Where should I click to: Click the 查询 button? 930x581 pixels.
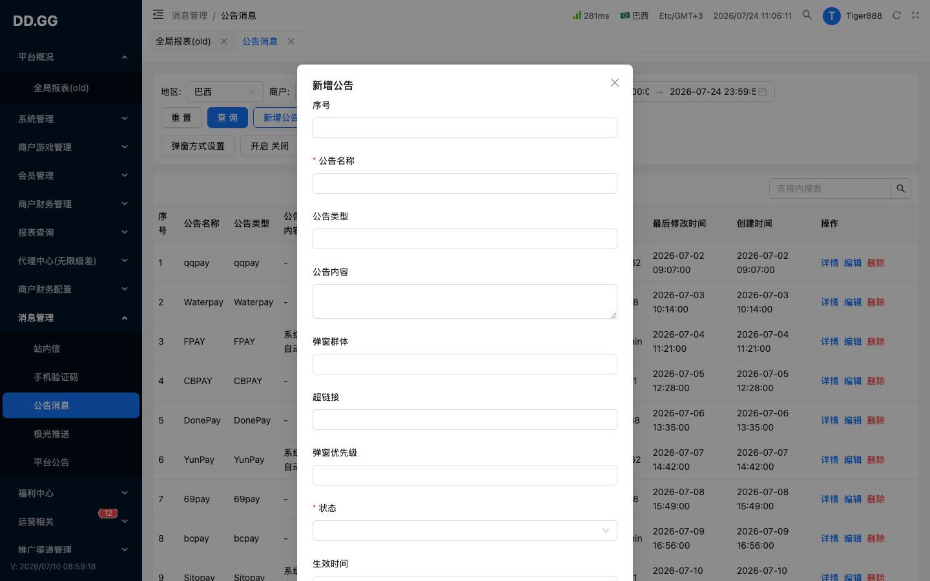227,117
